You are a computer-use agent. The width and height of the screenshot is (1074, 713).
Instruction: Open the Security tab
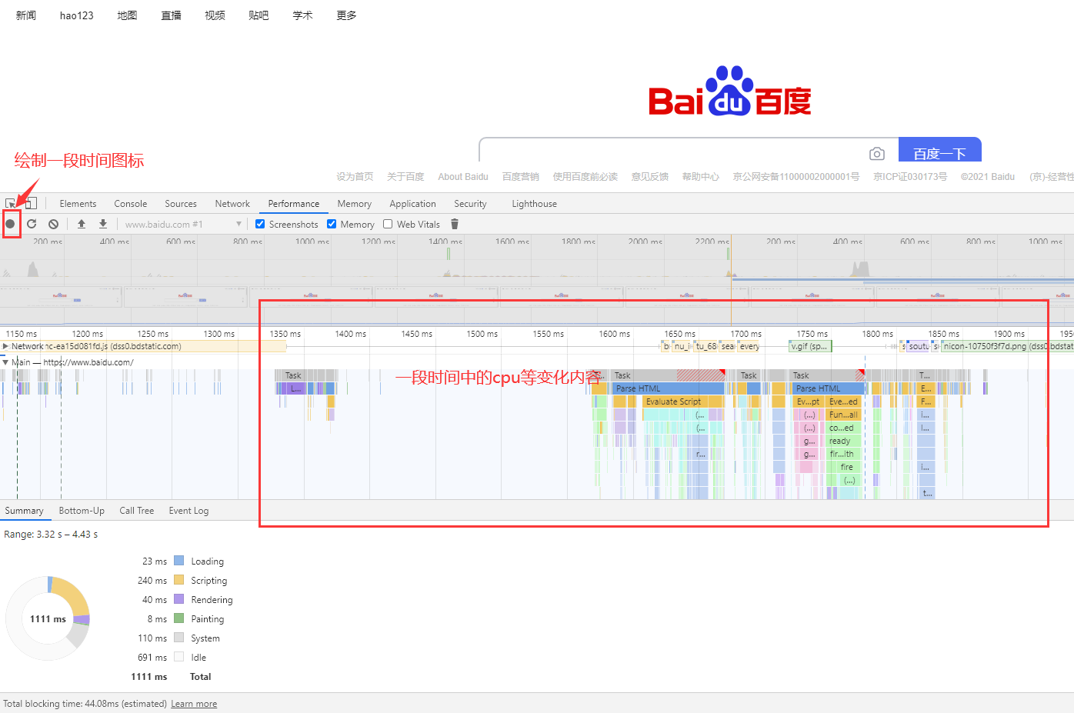click(x=470, y=204)
